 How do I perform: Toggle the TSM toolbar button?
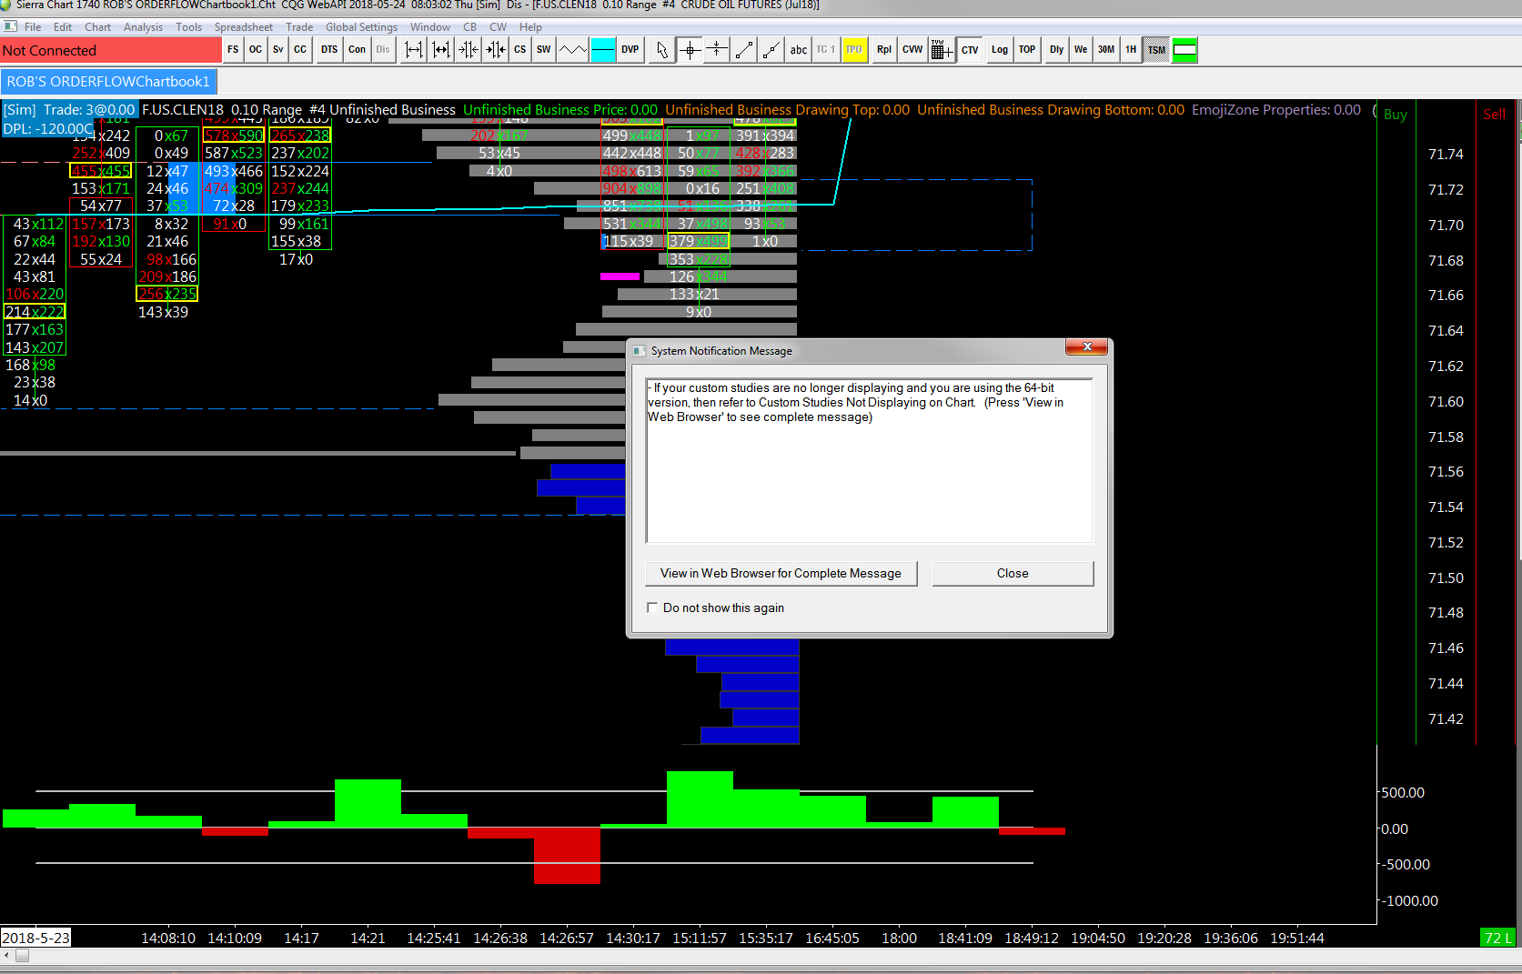pos(1156,50)
